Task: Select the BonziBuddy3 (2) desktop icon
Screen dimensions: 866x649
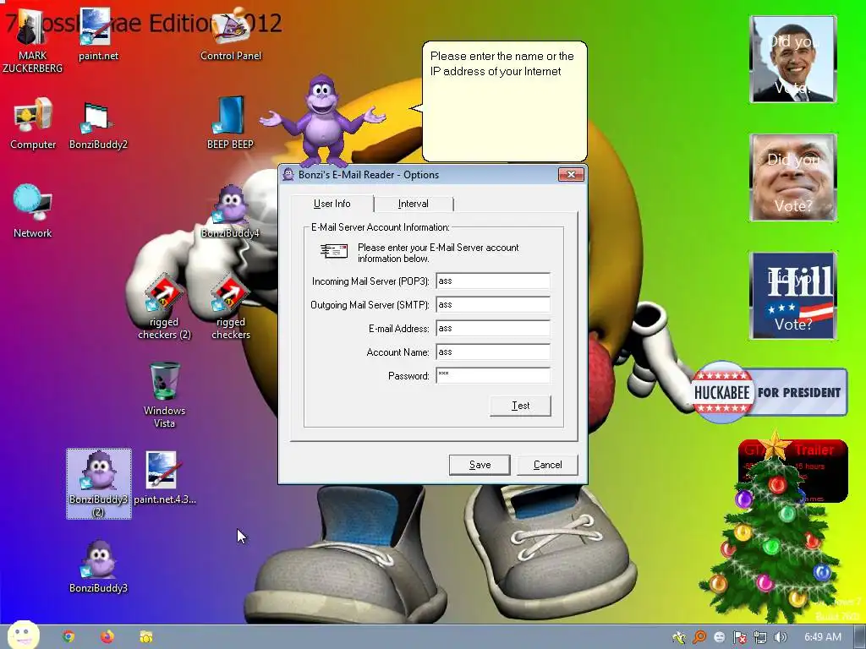Action: pos(98,483)
